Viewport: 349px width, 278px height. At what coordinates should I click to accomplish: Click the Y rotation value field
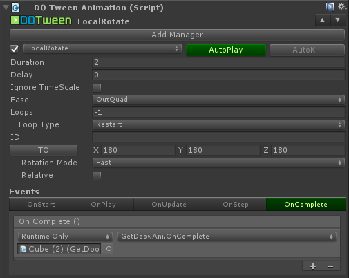click(223, 150)
